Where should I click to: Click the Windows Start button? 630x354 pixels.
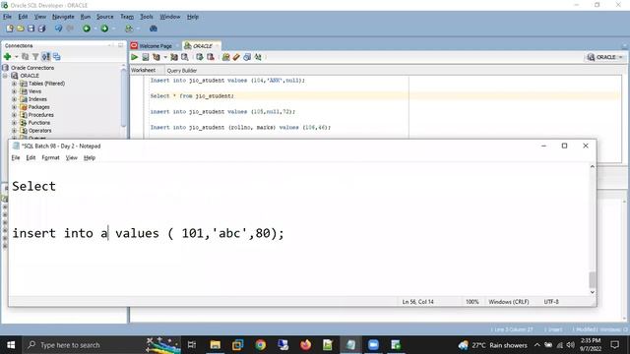[x=11, y=345]
